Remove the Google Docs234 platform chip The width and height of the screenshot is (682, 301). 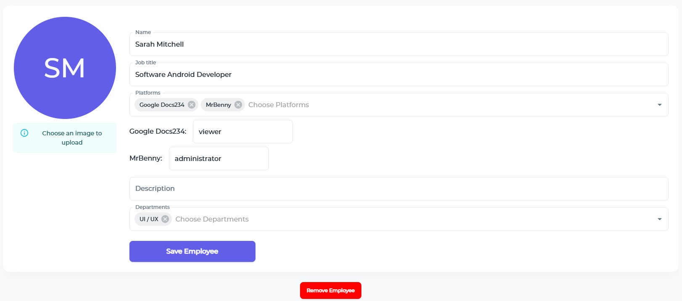point(192,105)
